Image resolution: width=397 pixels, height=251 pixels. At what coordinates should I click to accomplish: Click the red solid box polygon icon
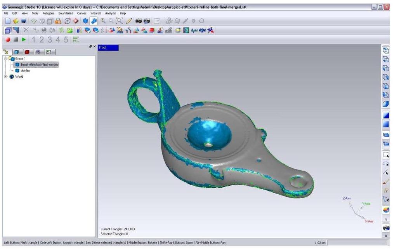tap(152, 30)
